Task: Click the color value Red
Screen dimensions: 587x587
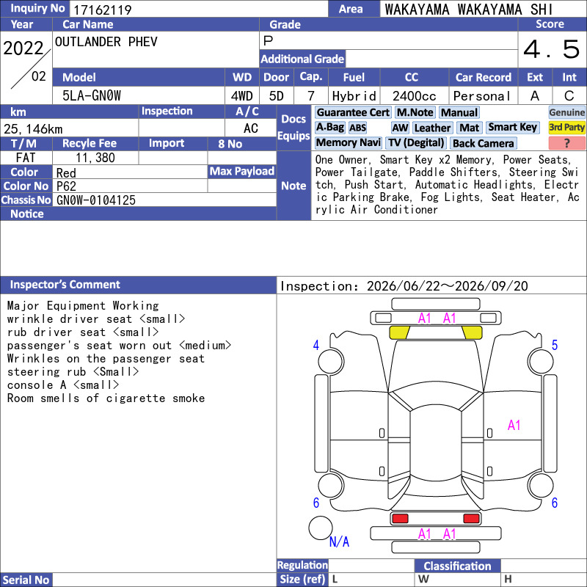Action: [x=66, y=173]
